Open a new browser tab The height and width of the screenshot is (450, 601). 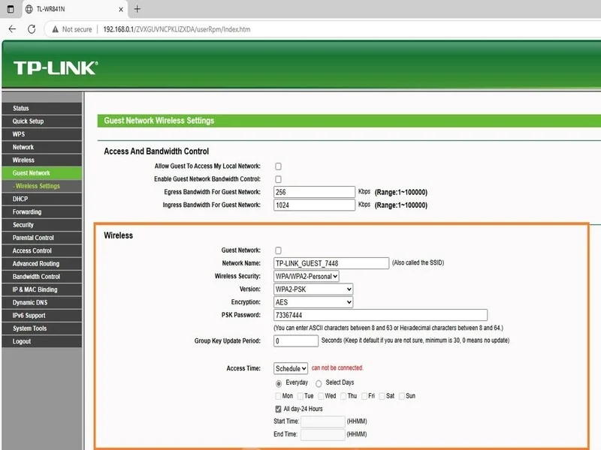coord(137,9)
